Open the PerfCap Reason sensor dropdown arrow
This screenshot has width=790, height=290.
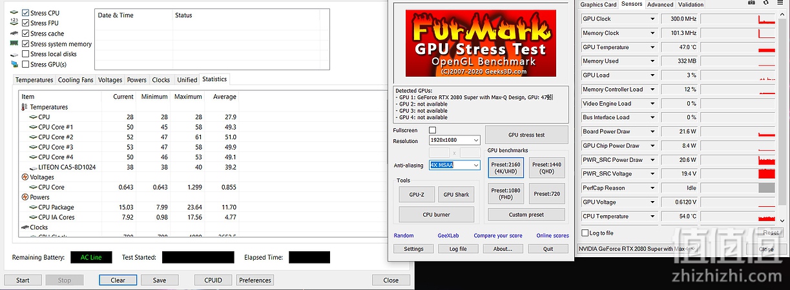click(x=652, y=188)
